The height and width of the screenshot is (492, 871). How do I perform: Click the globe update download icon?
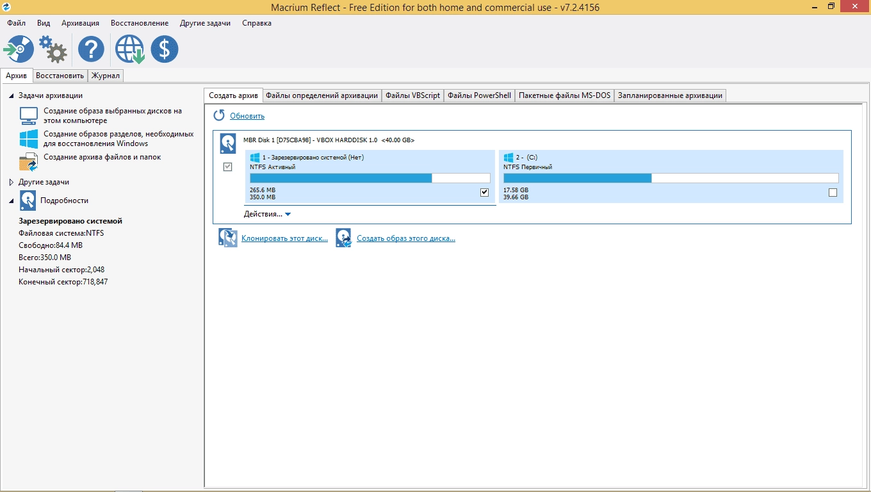129,49
